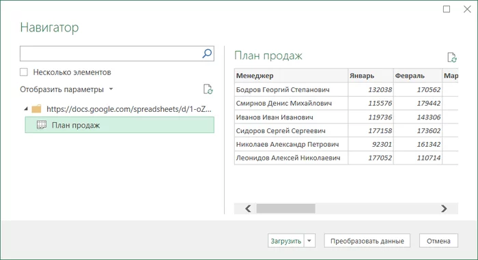This screenshot has width=478, height=260.
Task: Click the value 110714 in Февраль
Action: click(x=429, y=158)
